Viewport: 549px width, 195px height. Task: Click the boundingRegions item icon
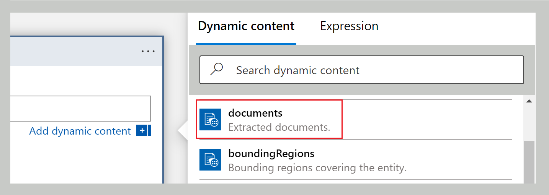click(x=210, y=160)
